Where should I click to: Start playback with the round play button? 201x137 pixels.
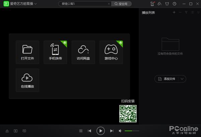(x=100, y=131)
